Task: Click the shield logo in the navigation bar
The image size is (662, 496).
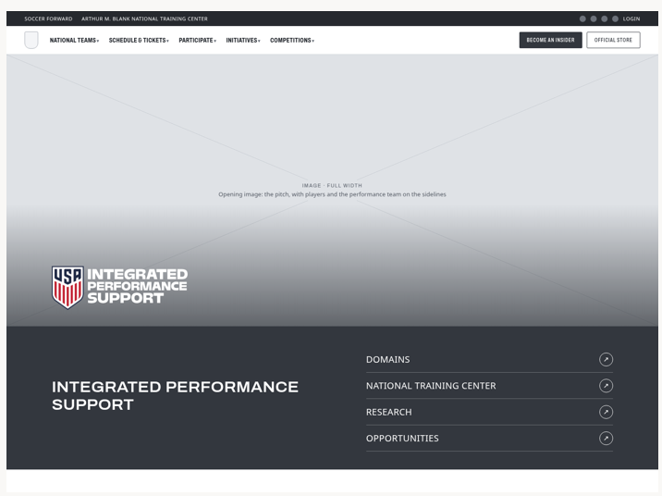Action: coord(31,40)
